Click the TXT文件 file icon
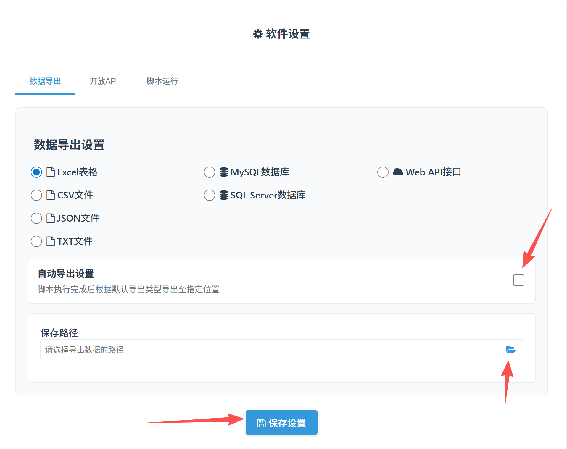Image resolution: width=567 pixels, height=449 pixels. coord(51,241)
